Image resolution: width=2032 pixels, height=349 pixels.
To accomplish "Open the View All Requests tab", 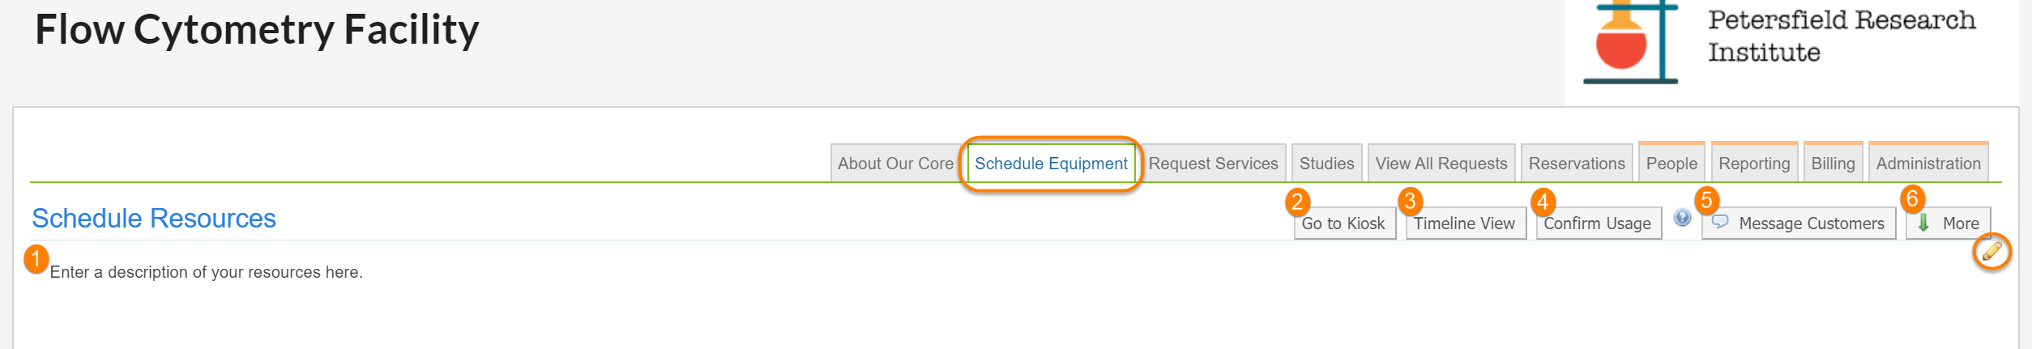I will (x=1441, y=164).
